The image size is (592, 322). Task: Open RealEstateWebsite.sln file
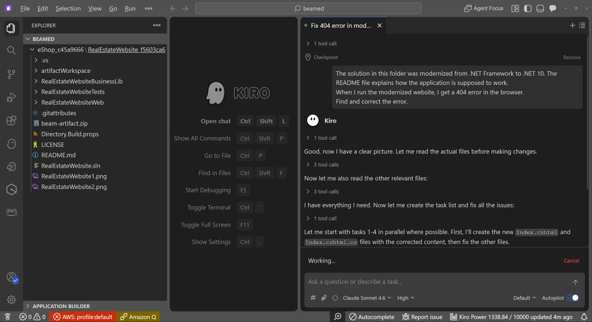click(71, 166)
